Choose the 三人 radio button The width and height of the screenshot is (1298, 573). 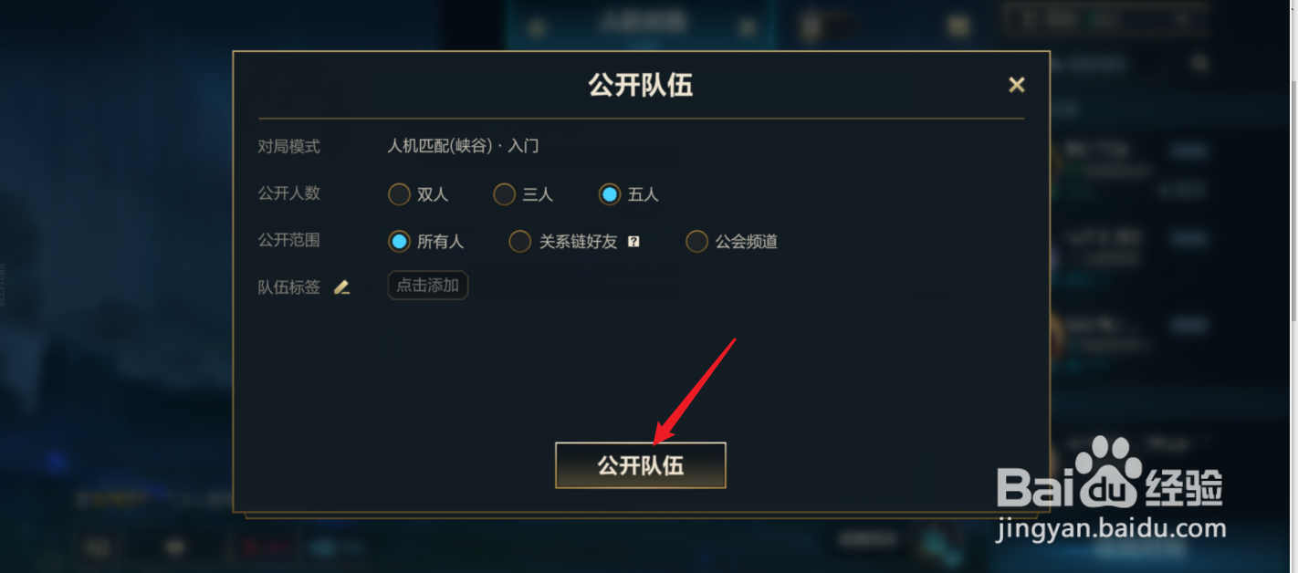click(x=523, y=194)
